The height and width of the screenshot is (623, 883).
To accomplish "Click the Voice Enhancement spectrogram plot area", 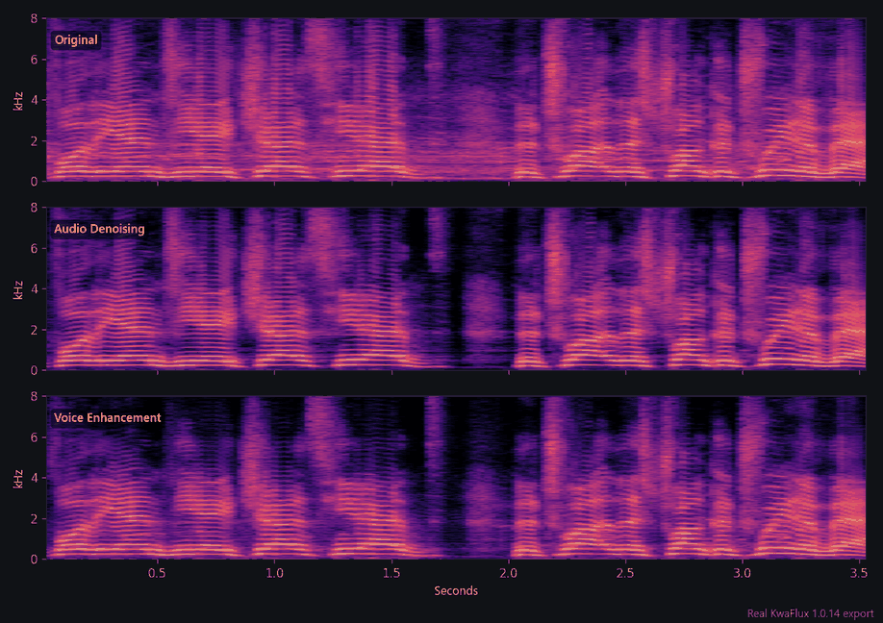I will point(456,478).
